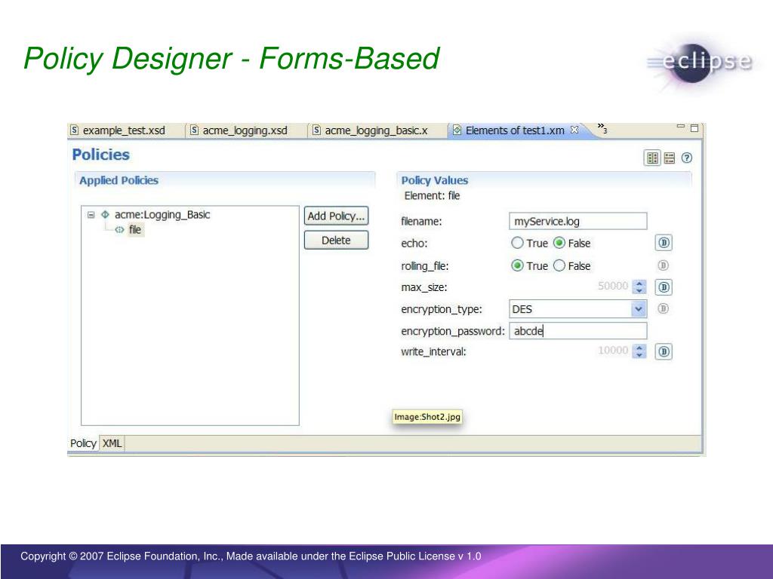Screen dimensions: 773x579
Task: Switch to the example_test.xsd editor tab
Action: pyautogui.click(x=119, y=130)
